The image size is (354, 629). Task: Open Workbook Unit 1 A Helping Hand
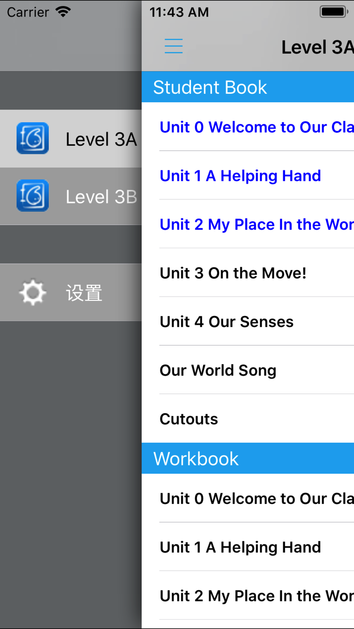click(241, 547)
